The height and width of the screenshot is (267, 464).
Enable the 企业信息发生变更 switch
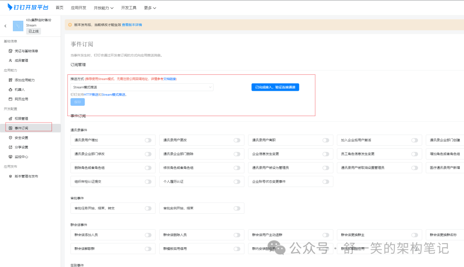tap(326, 154)
